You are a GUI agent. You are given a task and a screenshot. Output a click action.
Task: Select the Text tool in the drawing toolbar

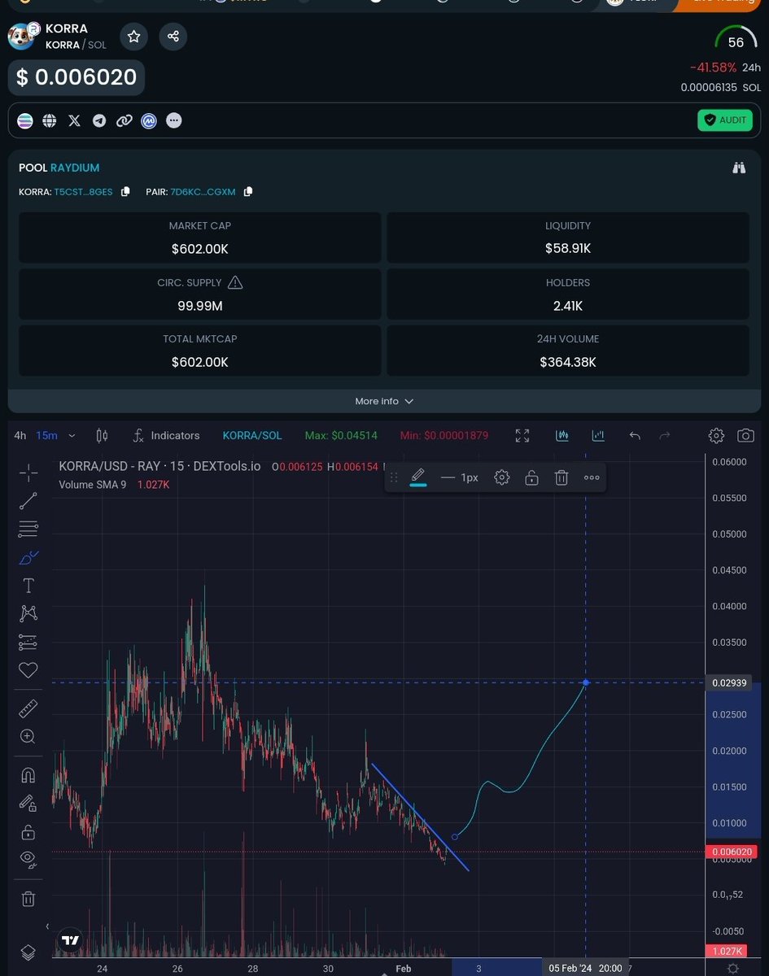[x=28, y=585]
